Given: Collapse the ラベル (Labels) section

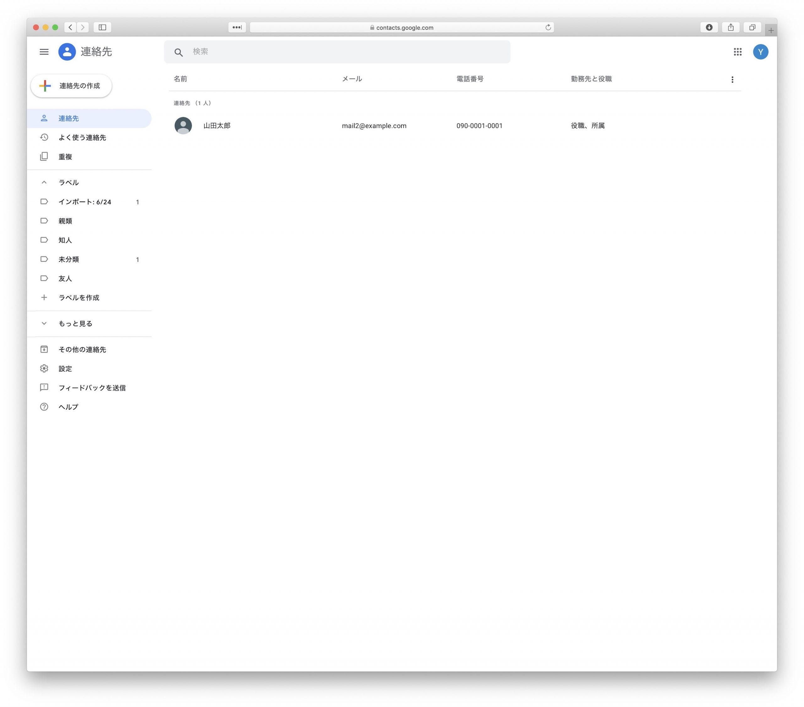Looking at the screenshot, I should 44,182.
